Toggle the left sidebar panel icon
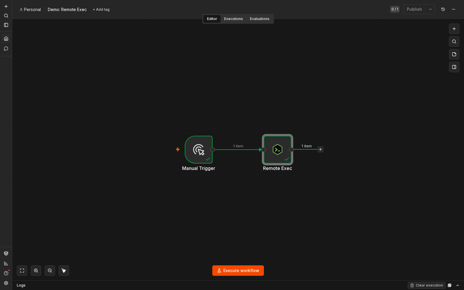 pyautogui.click(x=6, y=25)
